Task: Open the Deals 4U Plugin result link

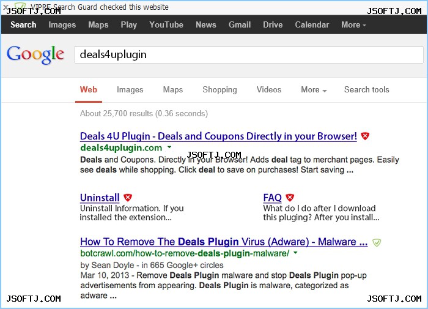Action: (218, 136)
